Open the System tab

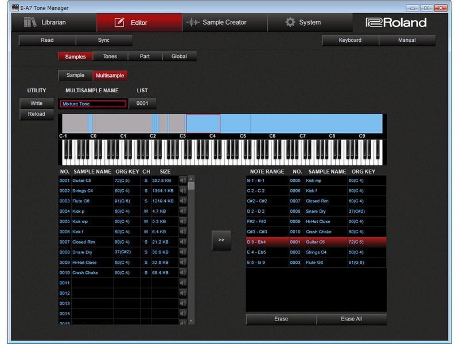point(310,22)
